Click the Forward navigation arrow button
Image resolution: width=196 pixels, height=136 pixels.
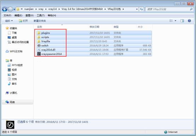click(10, 9)
